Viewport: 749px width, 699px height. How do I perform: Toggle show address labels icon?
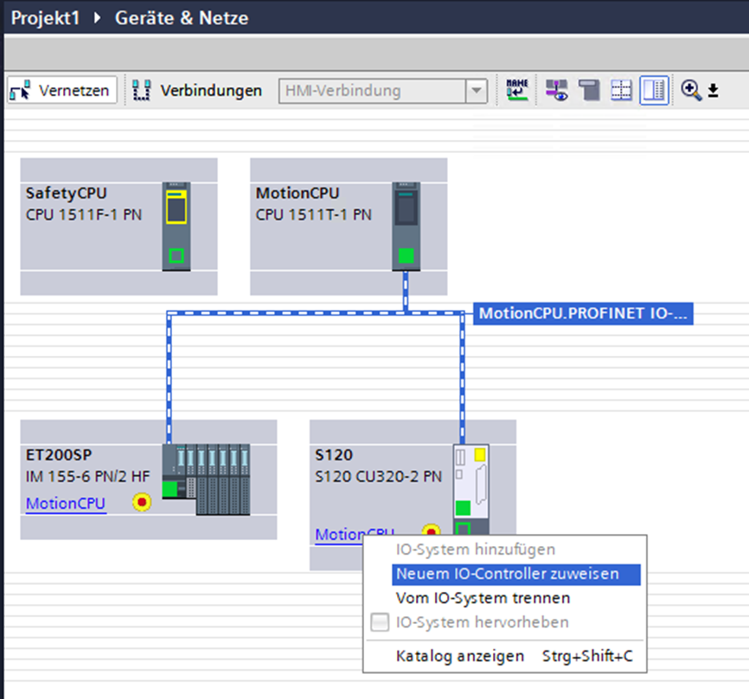click(555, 91)
